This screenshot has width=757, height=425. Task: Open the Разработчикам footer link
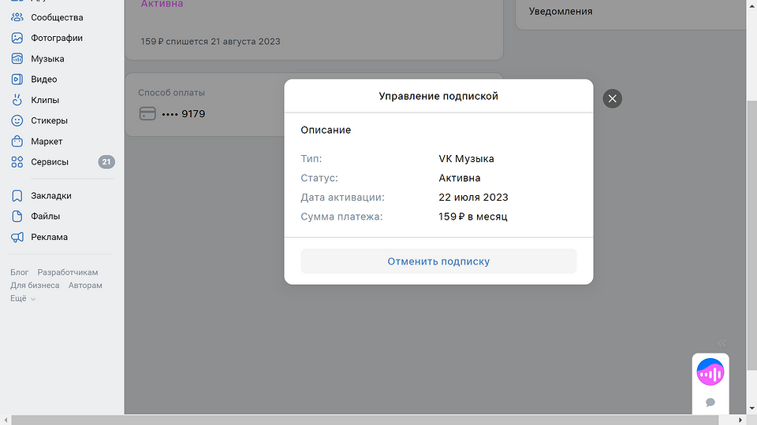click(x=68, y=272)
